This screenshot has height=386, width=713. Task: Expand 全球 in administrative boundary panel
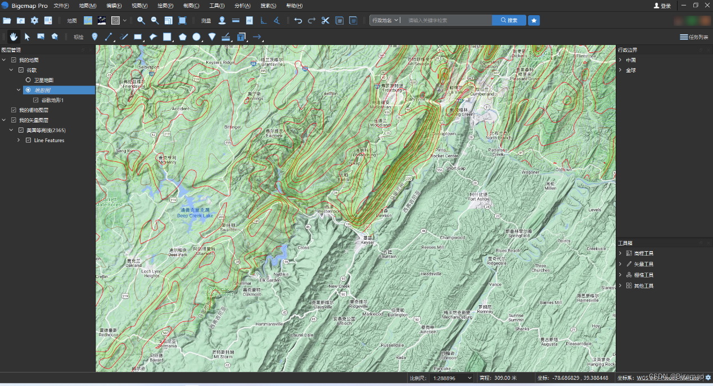pos(620,70)
